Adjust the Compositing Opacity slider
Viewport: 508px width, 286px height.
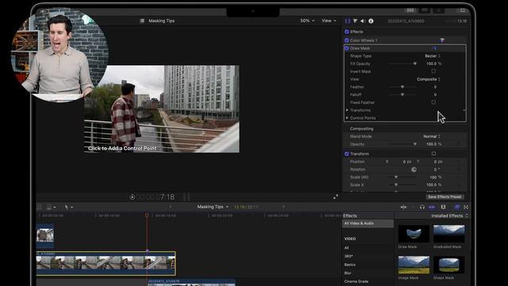point(402,144)
